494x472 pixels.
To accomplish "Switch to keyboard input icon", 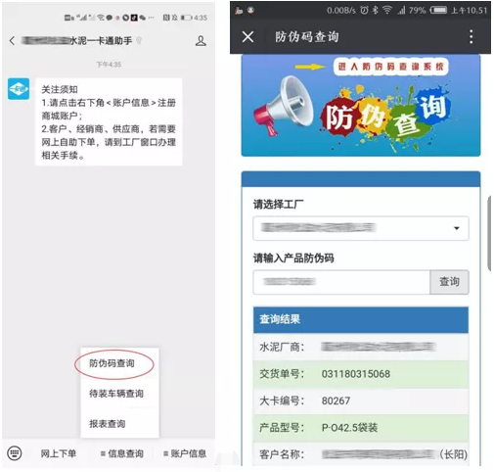I will point(15,453).
